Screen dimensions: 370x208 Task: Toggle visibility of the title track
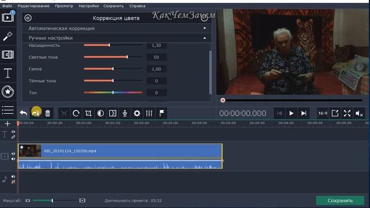pos(13,132)
